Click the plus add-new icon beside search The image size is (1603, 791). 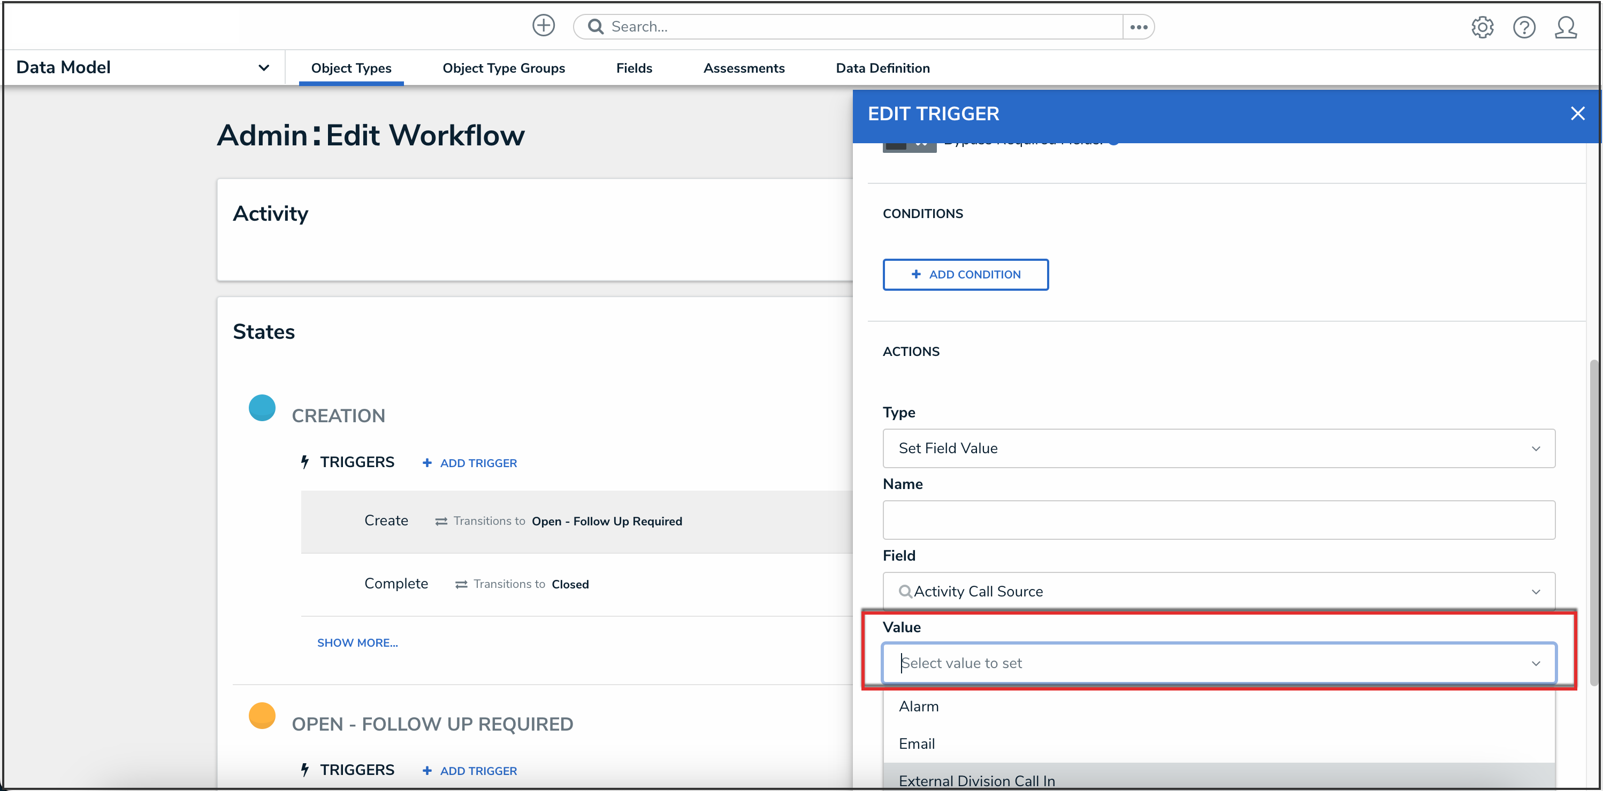point(543,26)
